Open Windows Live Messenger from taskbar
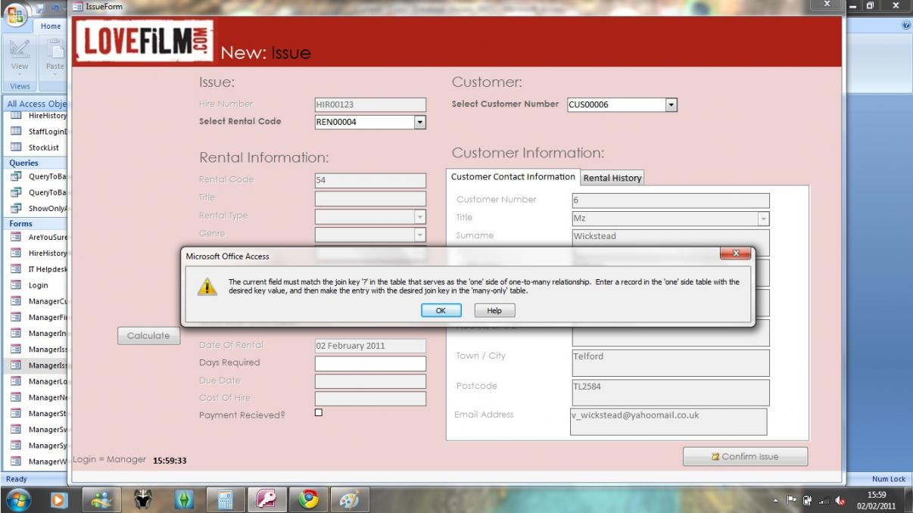Screen dimensions: 913x513 pos(102,499)
